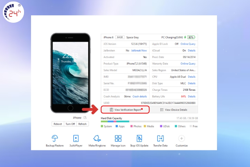Click the Jailbreak Now link
The image size is (250, 167).
[x=139, y=50]
